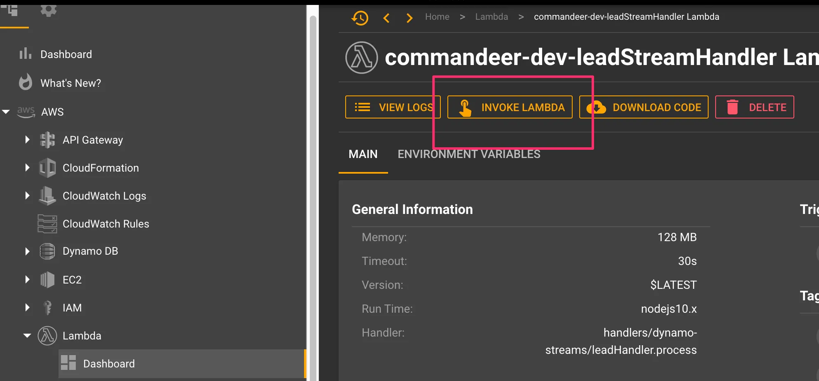Go back with the left chevron

coord(386,18)
